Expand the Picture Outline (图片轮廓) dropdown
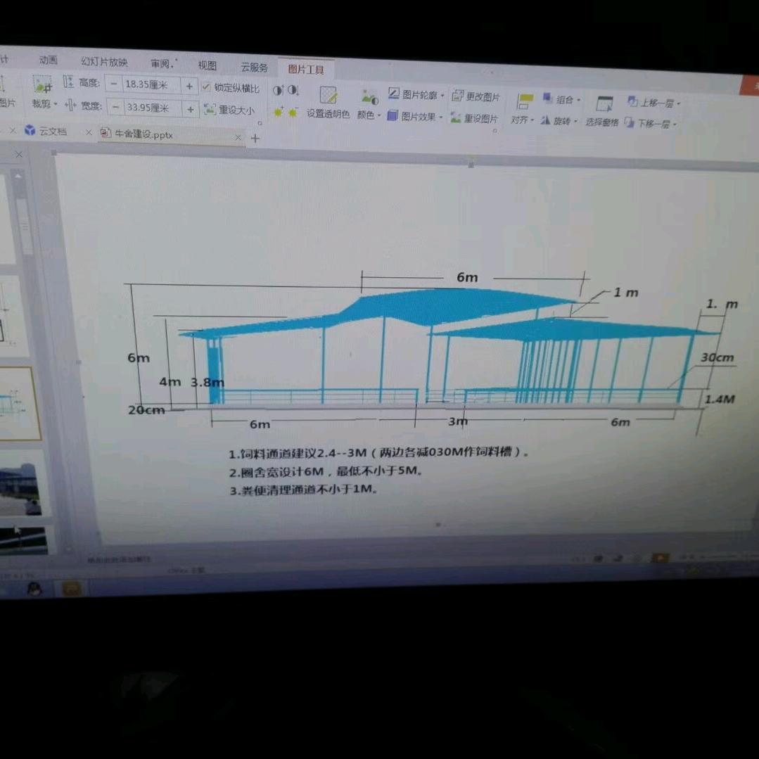The height and width of the screenshot is (759, 759). point(442,95)
